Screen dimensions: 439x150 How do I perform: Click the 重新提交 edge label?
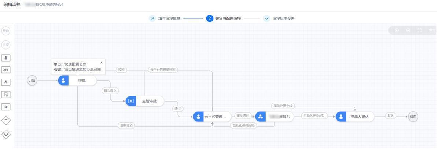pos(126,126)
